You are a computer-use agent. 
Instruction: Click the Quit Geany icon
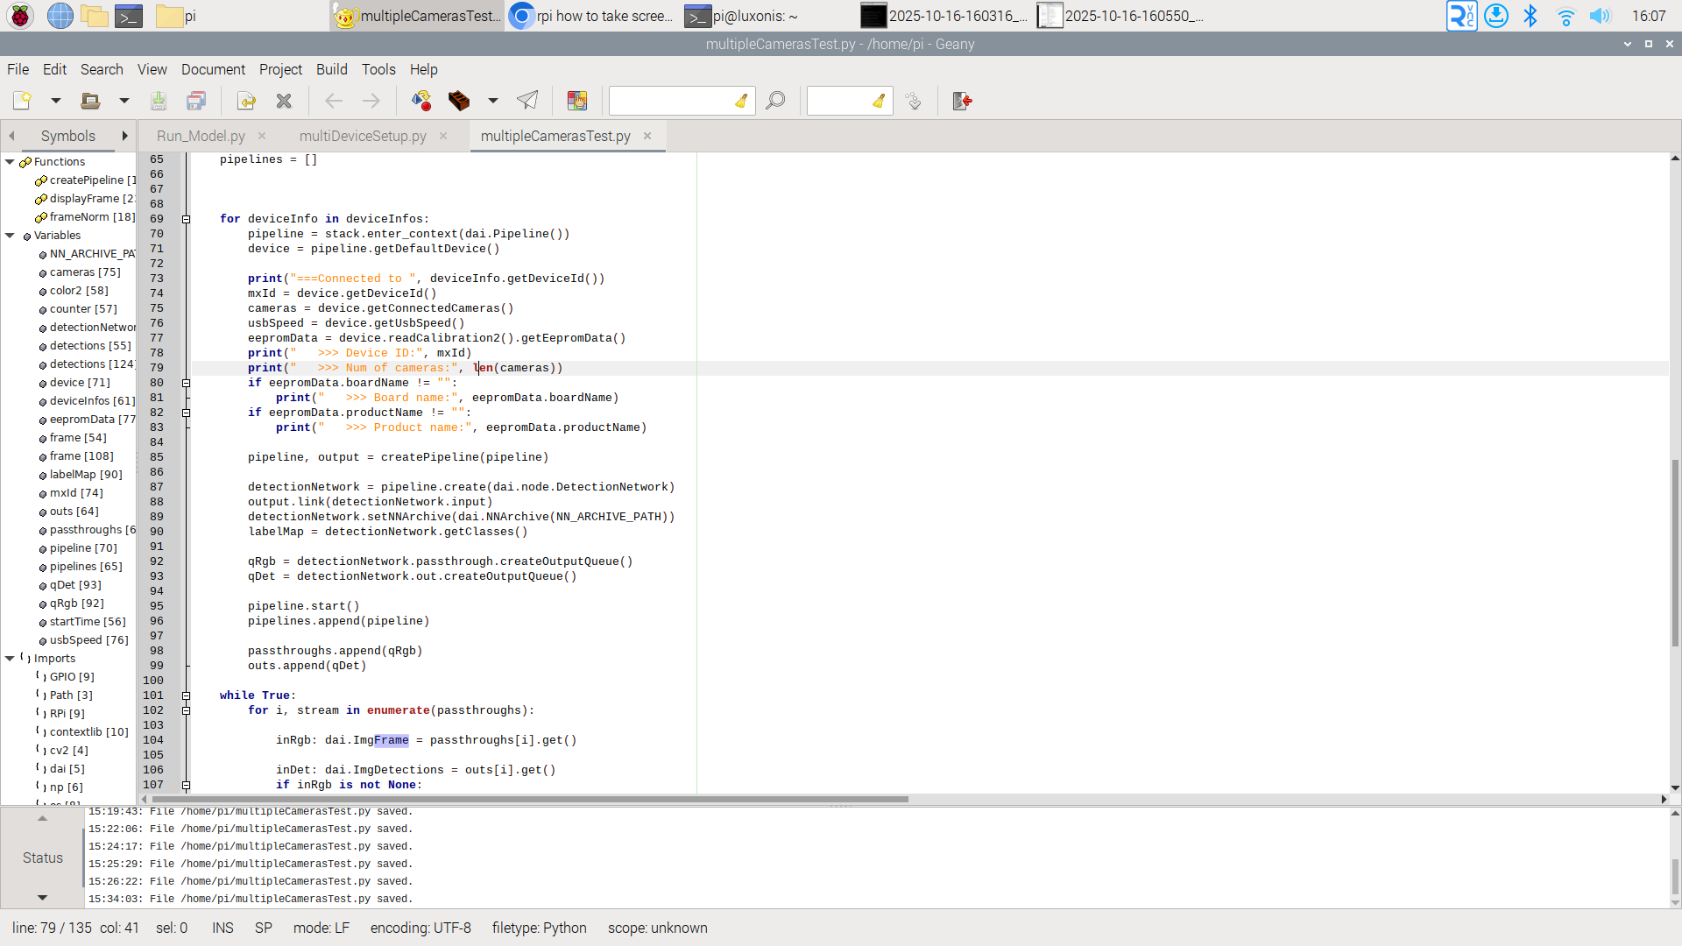pyautogui.click(x=962, y=101)
